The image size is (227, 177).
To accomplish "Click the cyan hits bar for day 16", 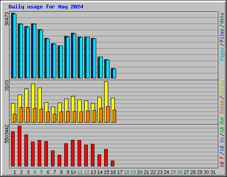I will 114,73.
